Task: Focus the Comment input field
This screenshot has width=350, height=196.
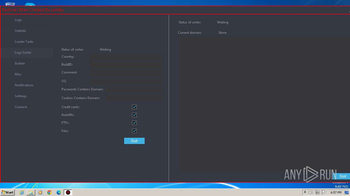Action: pyautogui.click(x=126, y=73)
